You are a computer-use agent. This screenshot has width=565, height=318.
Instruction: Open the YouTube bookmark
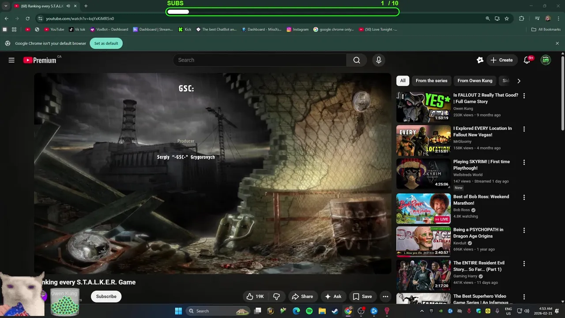[54, 30]
